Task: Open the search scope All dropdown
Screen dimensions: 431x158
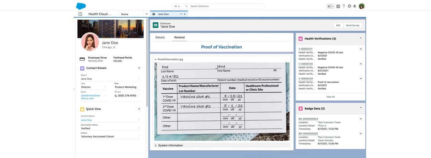Action: tap(177, 6)
